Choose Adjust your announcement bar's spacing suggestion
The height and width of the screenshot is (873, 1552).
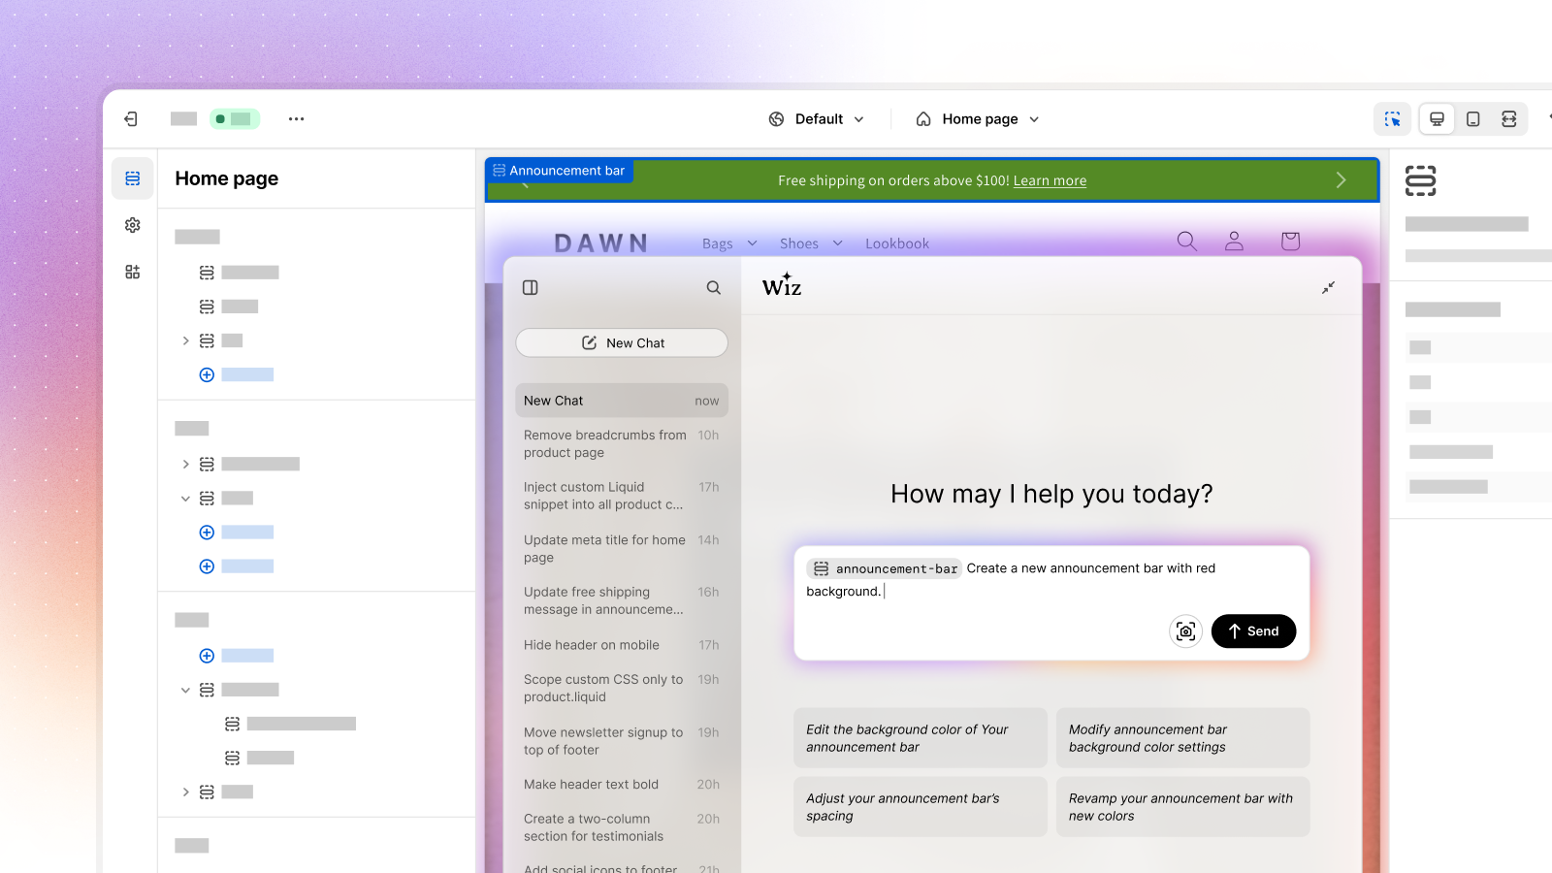920,807
